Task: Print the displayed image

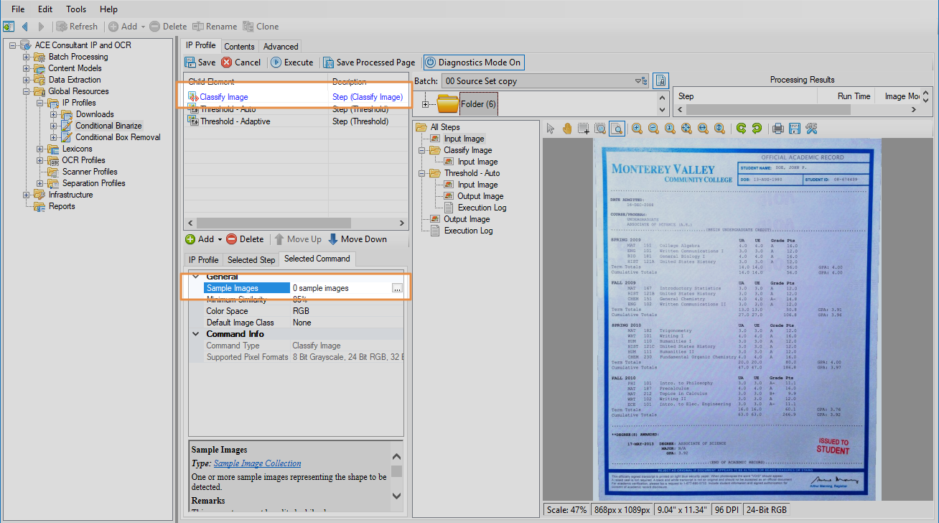Action: pyautogui.click(x=778, y=129)
